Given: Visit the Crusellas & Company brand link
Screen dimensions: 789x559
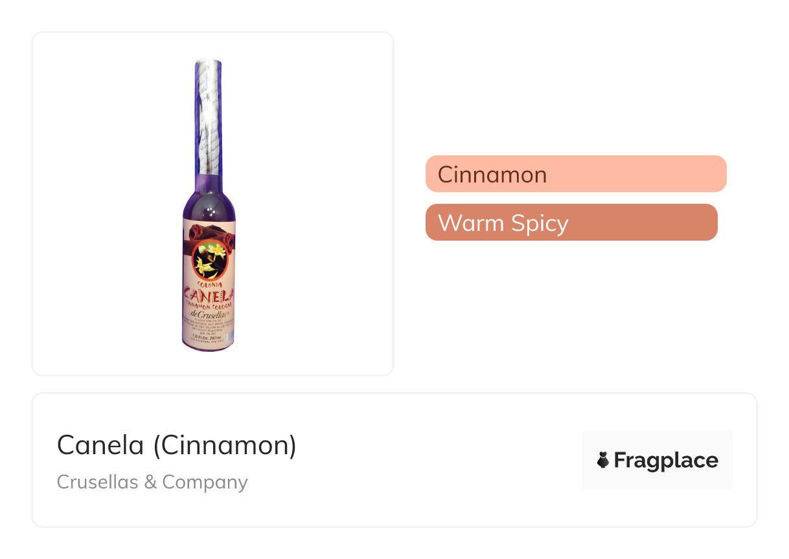Looking at the screenshot, I should click(x=152, y=482).
